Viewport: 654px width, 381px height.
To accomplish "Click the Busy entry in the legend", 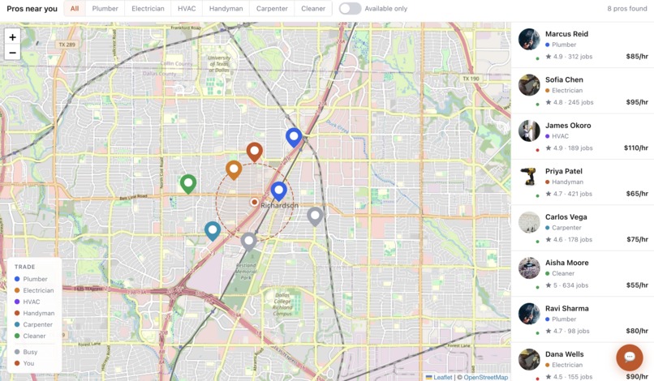I will click(26, 352).
